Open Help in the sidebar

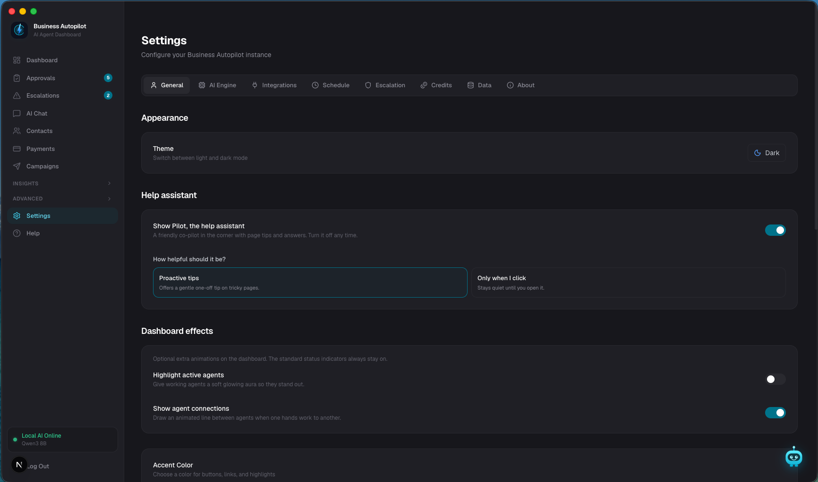(x=62, y=233)
